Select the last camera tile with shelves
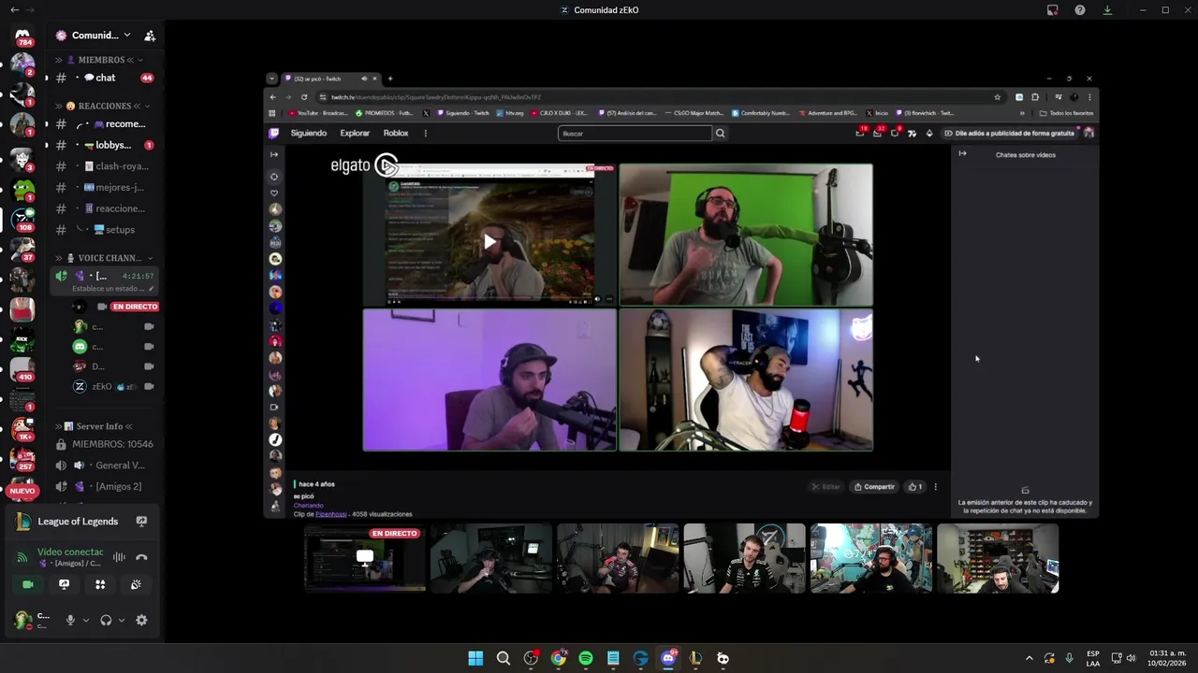Image resolution: width=1198 pixels, height=673 pixels. [998, 558]
